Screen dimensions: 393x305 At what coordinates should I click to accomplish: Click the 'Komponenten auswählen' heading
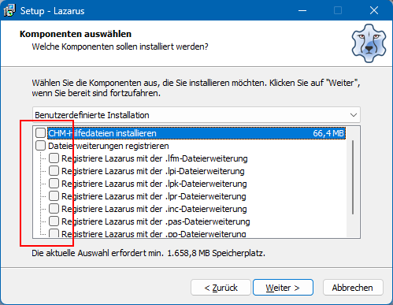[76, 34]
